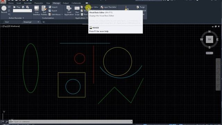Click the command line customize wrench icon
This screenshot has height=125, width=222.
(x=6, y=122)
